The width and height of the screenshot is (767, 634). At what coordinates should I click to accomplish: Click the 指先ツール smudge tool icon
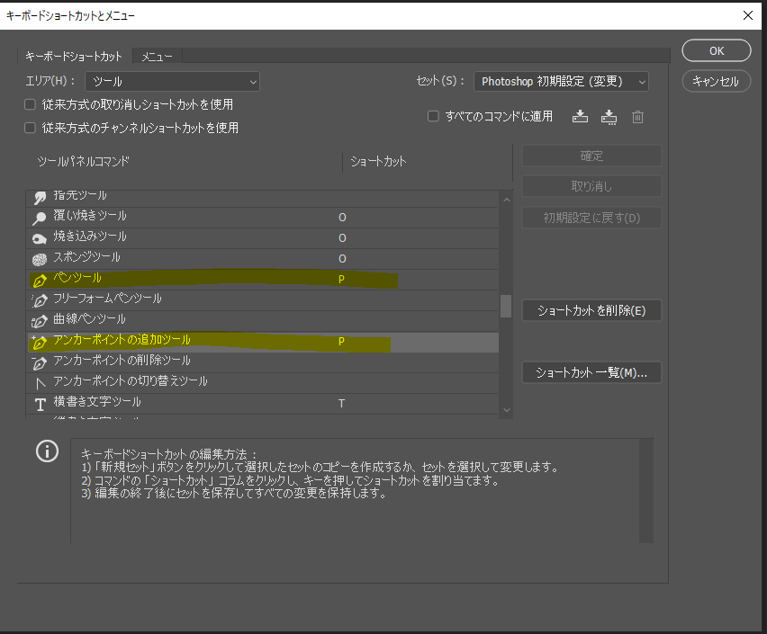(40, 195)
